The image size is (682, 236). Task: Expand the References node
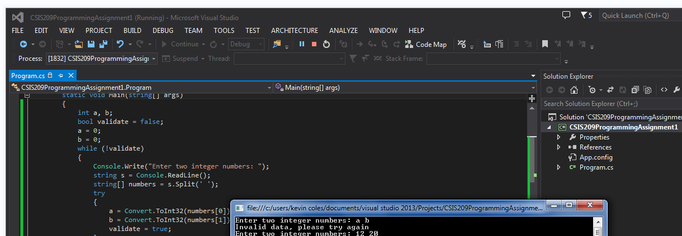pos(558,147)
